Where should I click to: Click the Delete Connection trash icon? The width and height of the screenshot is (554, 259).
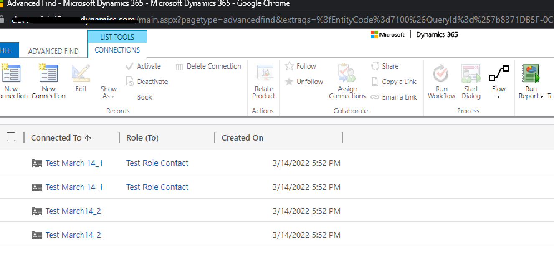tap(180, 66)
